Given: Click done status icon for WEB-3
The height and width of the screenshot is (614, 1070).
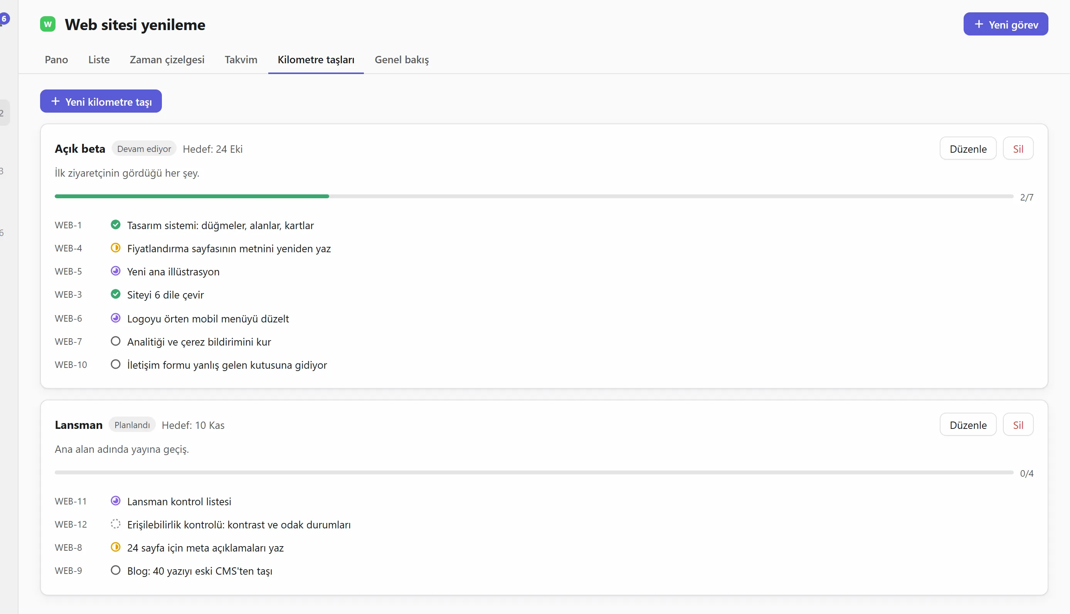Looking at the screenshot, I should (116, 294).
